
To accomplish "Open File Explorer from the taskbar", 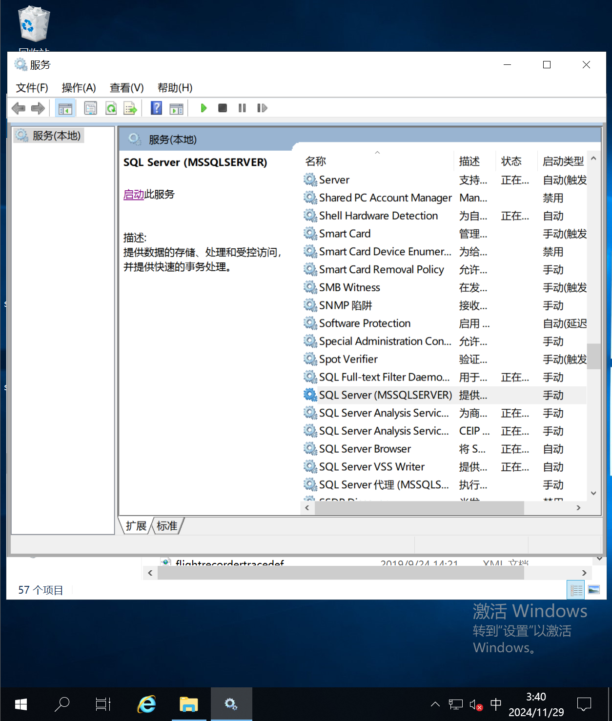I will coord(188,704).
